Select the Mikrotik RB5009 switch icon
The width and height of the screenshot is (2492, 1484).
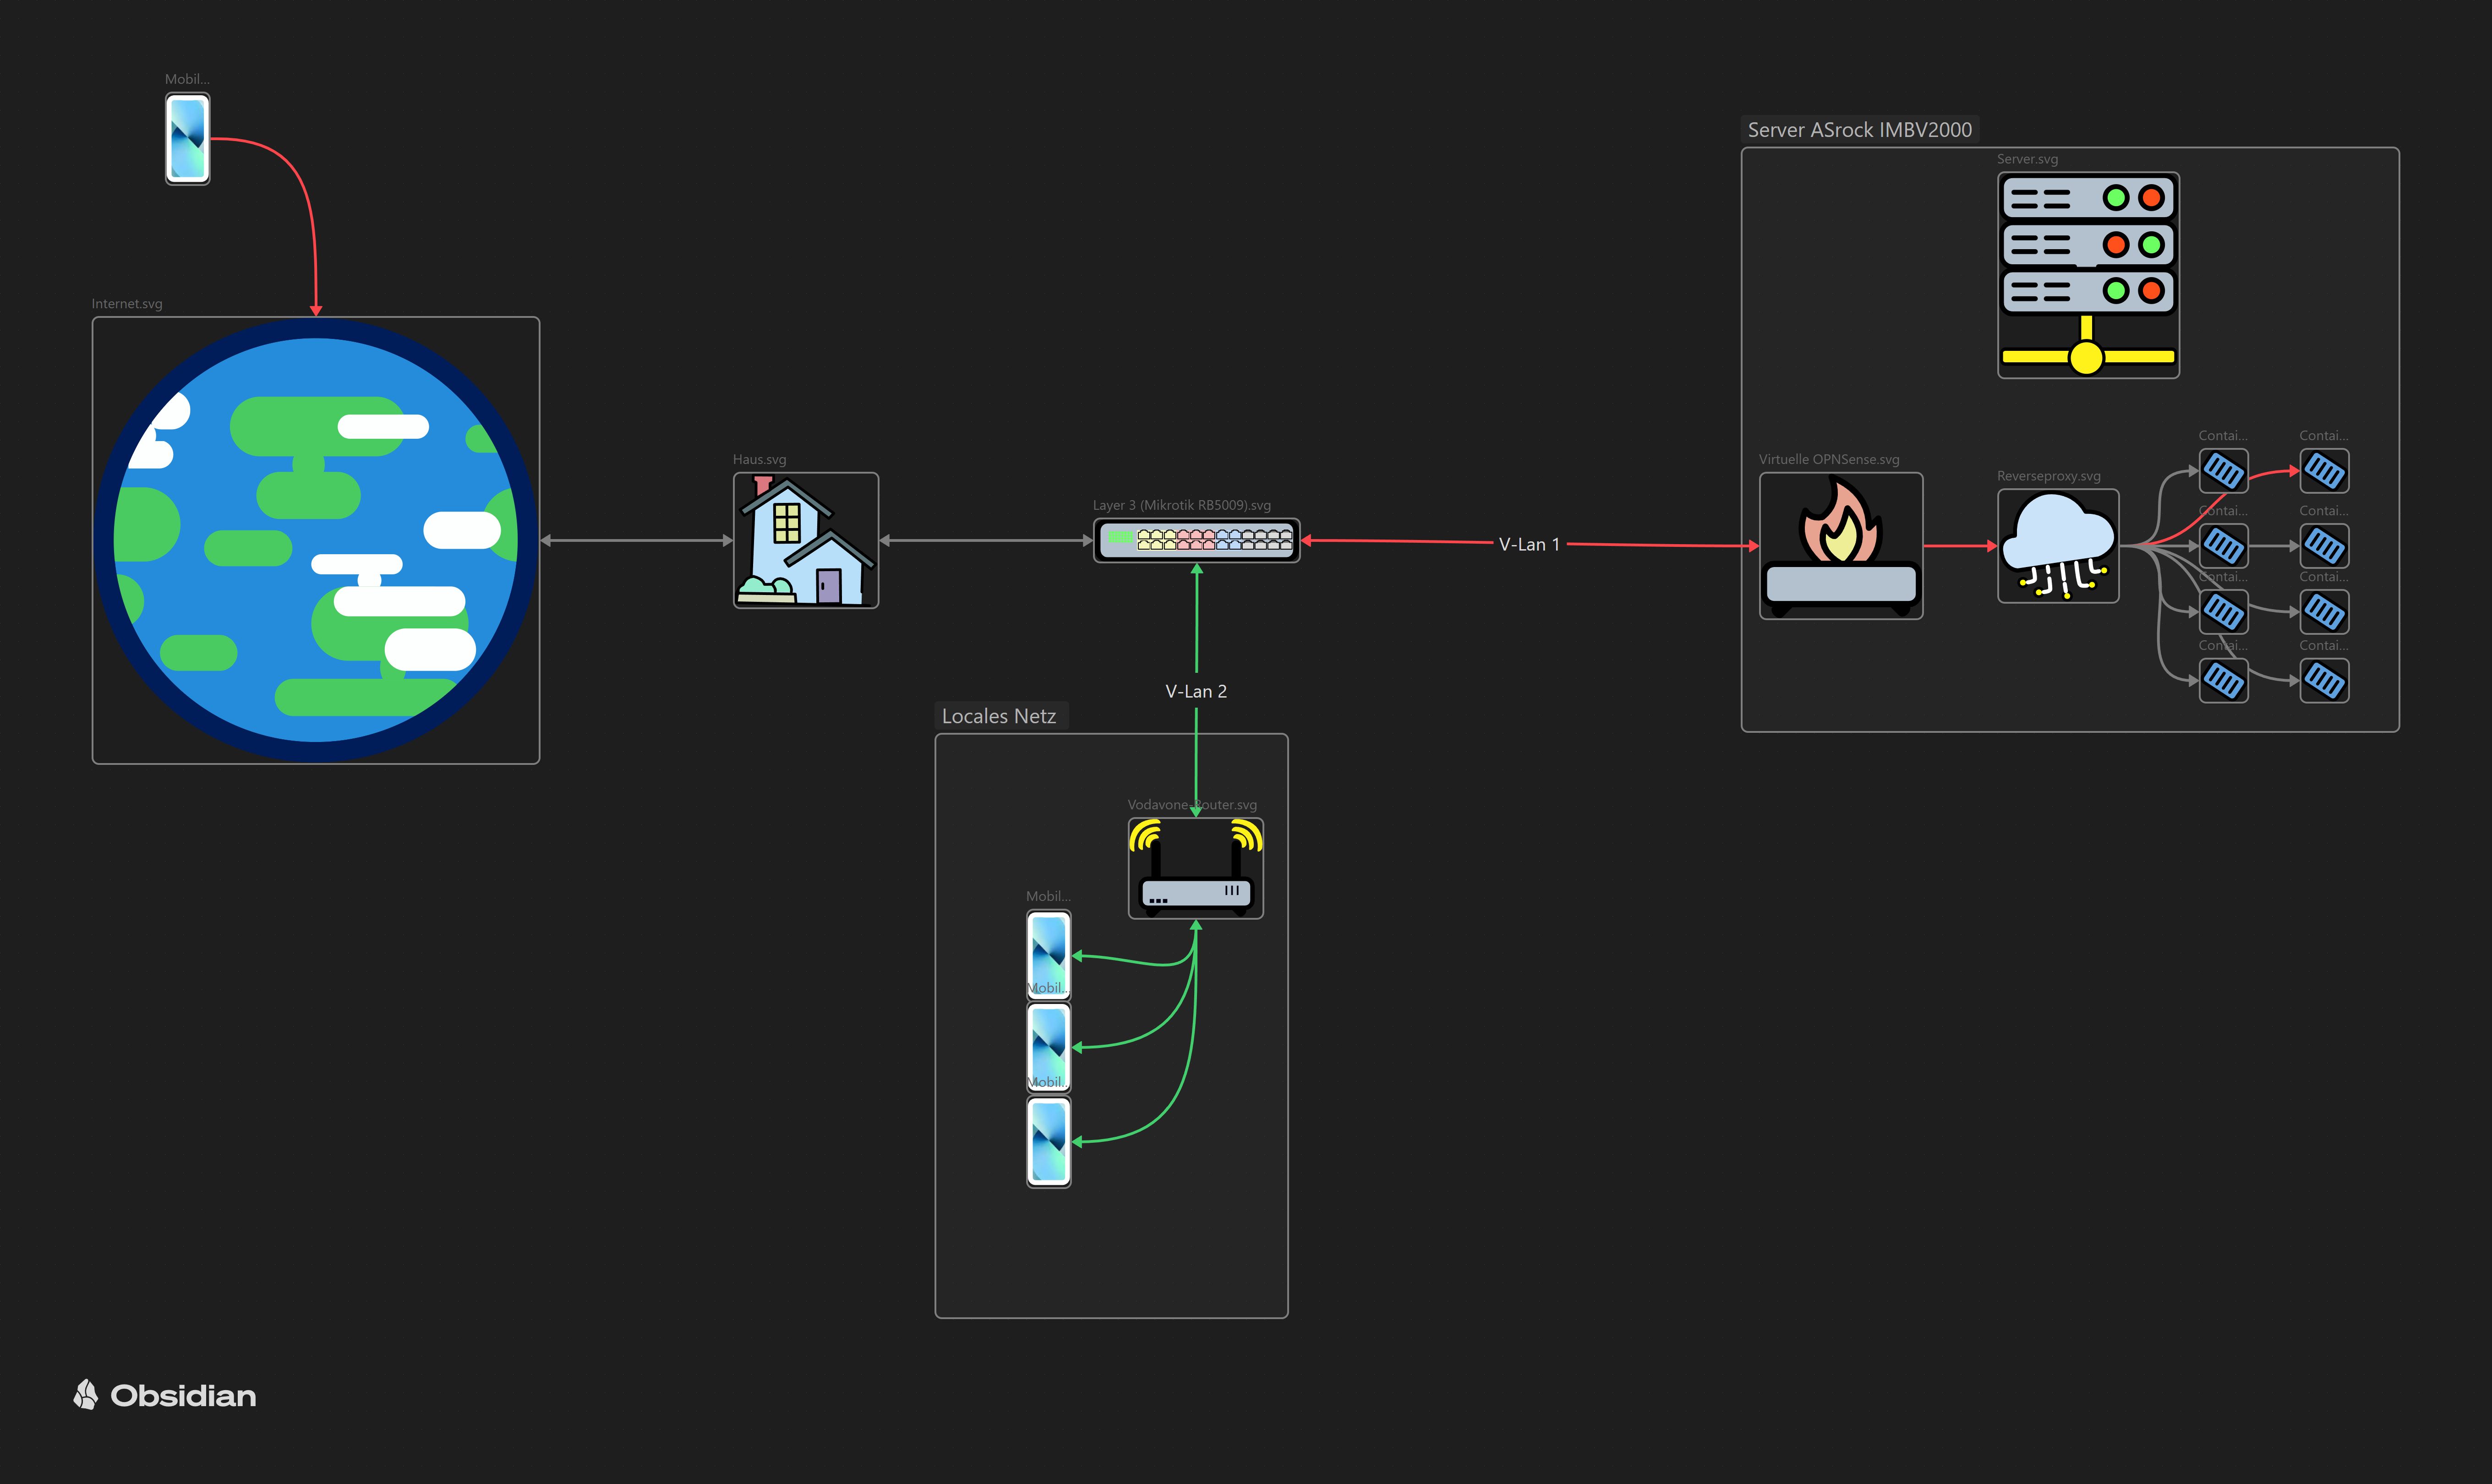1196,540
